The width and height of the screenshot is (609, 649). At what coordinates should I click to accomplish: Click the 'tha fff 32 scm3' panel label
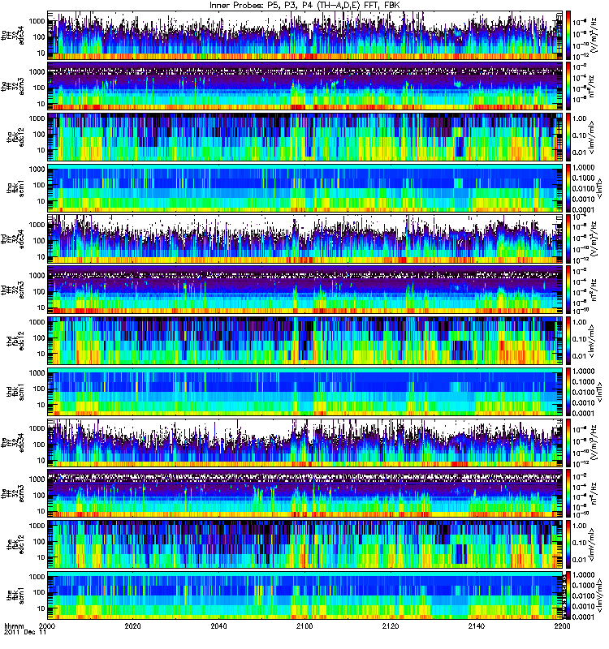pos(12,87)
